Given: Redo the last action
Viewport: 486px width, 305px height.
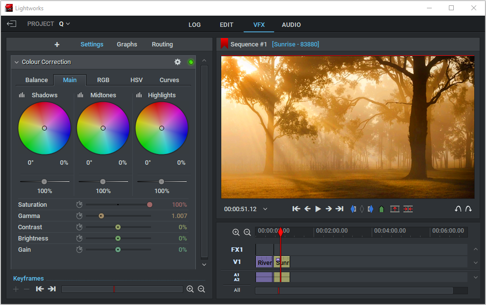Looking at the screenshot, I should pyautogui.click(x=468, y=209).
